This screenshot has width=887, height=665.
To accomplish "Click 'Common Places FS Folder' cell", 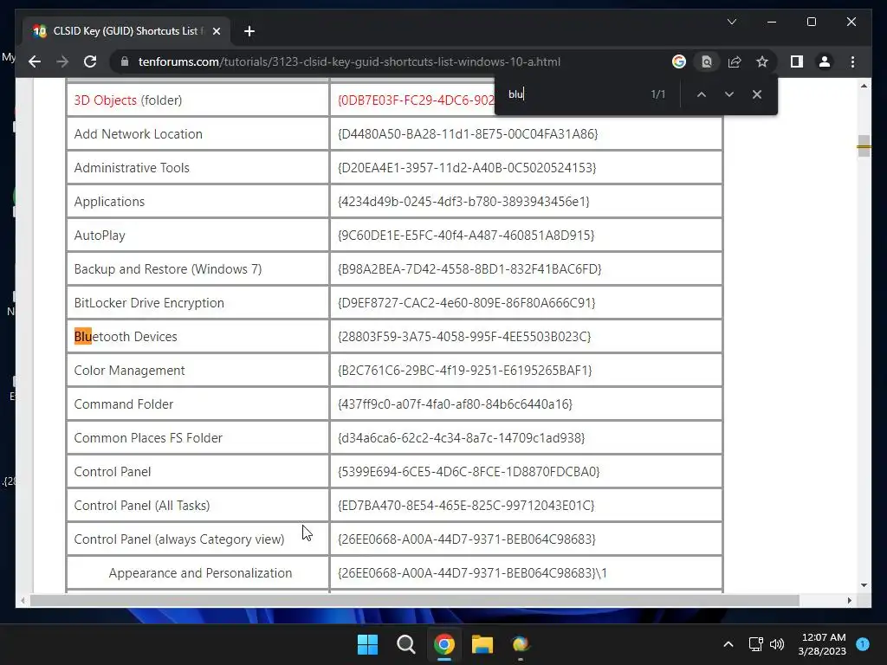I will 197,437.
